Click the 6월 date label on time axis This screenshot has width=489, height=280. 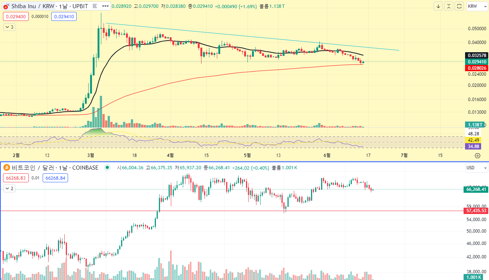click(x=327, y=155)
